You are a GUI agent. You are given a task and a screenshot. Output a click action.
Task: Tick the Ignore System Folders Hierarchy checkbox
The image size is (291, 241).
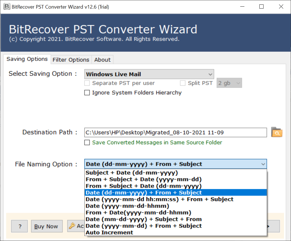click(87, 93)
